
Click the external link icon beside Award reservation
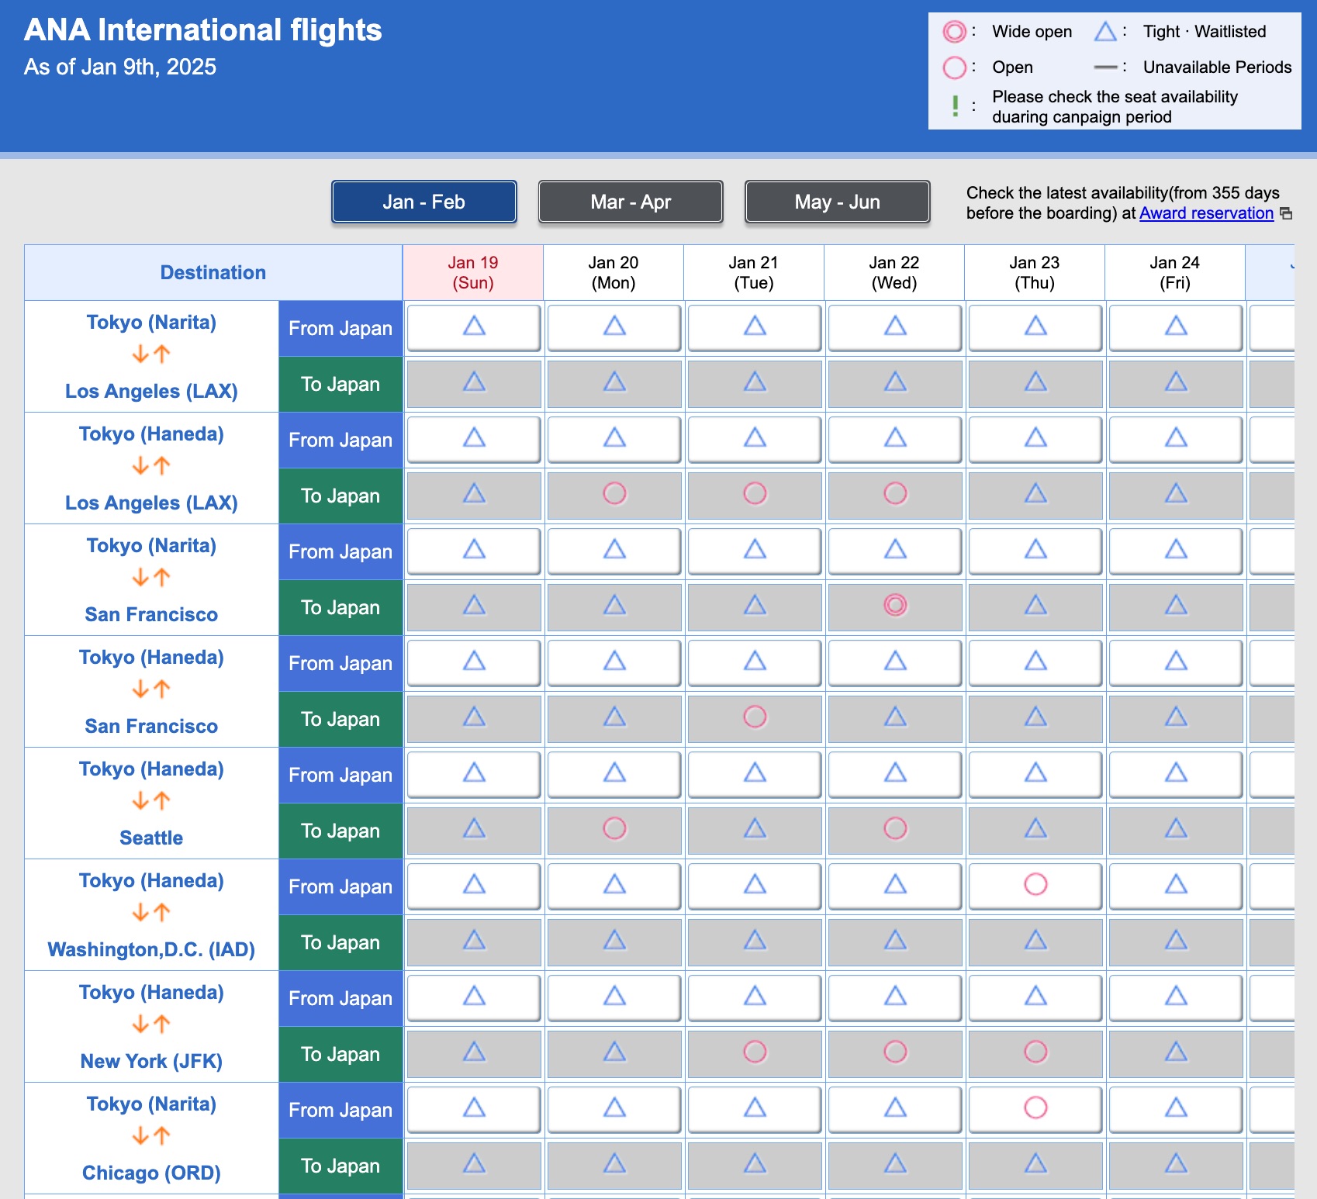[1288, 213]
